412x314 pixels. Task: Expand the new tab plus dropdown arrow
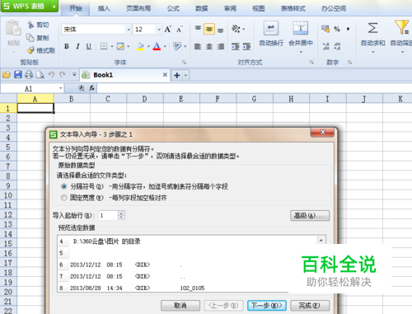click(x=185, y=75)
